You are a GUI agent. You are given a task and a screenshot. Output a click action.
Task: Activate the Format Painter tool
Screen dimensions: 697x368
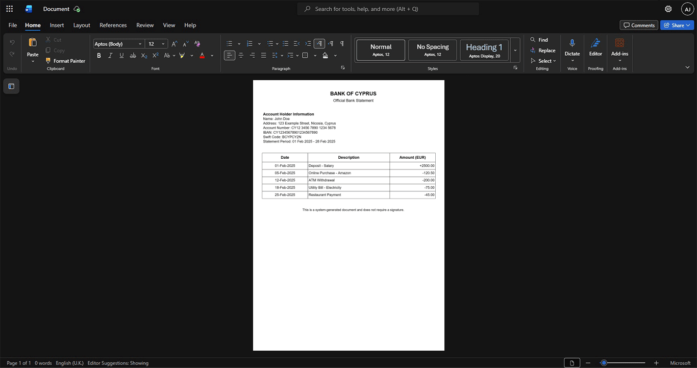(x=65, y=61)
